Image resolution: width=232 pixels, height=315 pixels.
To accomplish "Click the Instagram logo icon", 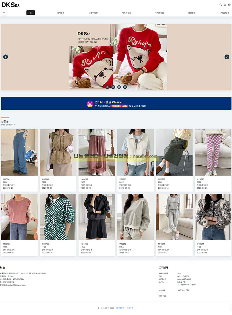I will (x=90, y=104).
